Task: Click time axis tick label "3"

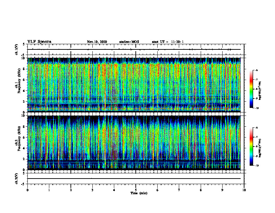Action: (x=92, y=190)
